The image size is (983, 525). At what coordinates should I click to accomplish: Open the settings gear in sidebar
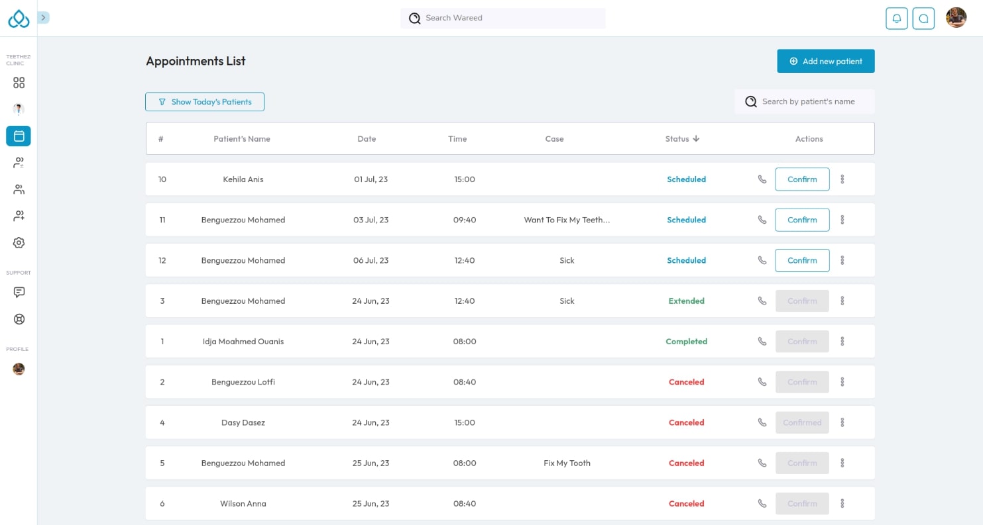click(x=19, y=243)
